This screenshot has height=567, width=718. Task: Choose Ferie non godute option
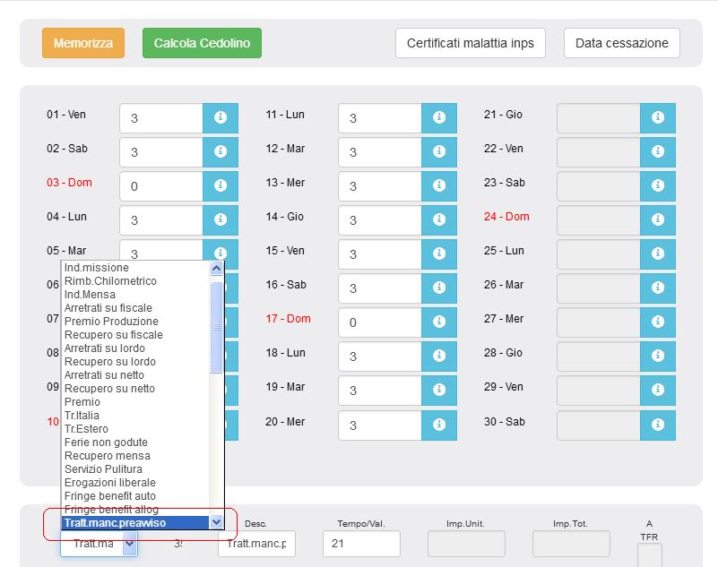[x=106, y=442]
